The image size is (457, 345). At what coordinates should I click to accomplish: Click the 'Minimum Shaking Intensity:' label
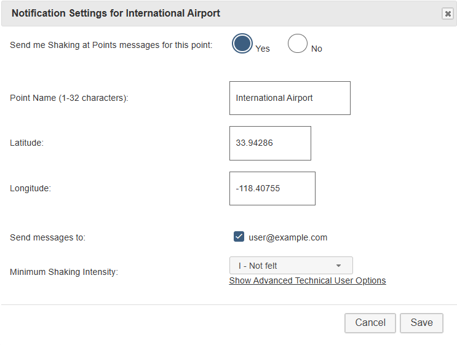tap(64, 272)
